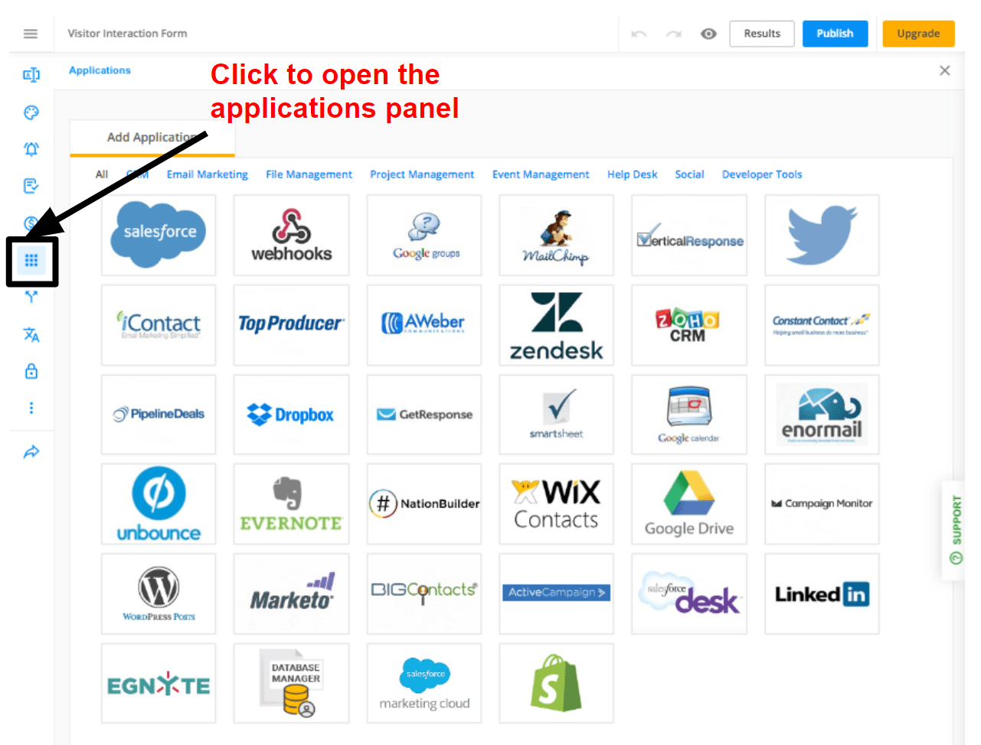This screenshot has height=745, width=981.
Task: Open the notifications bell icon in sidebar
Action: [31, 149]
